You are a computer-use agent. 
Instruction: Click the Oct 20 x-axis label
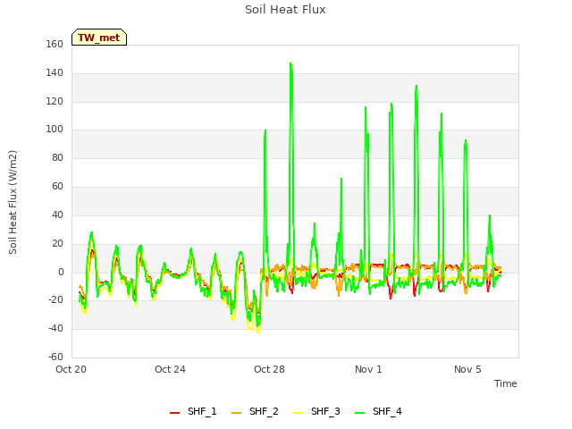pyautogui.click(x=71, y=369)
